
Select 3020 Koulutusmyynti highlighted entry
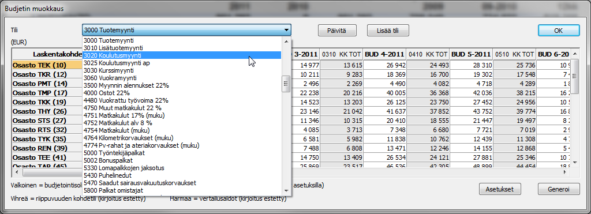coord(182,55)
